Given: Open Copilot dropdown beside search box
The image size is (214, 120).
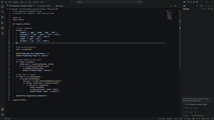Looking at the screenshot, I should pos(142,2).
